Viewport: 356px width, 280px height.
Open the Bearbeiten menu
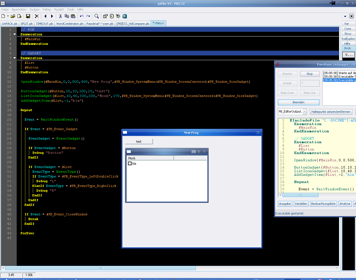pos(19,9)
